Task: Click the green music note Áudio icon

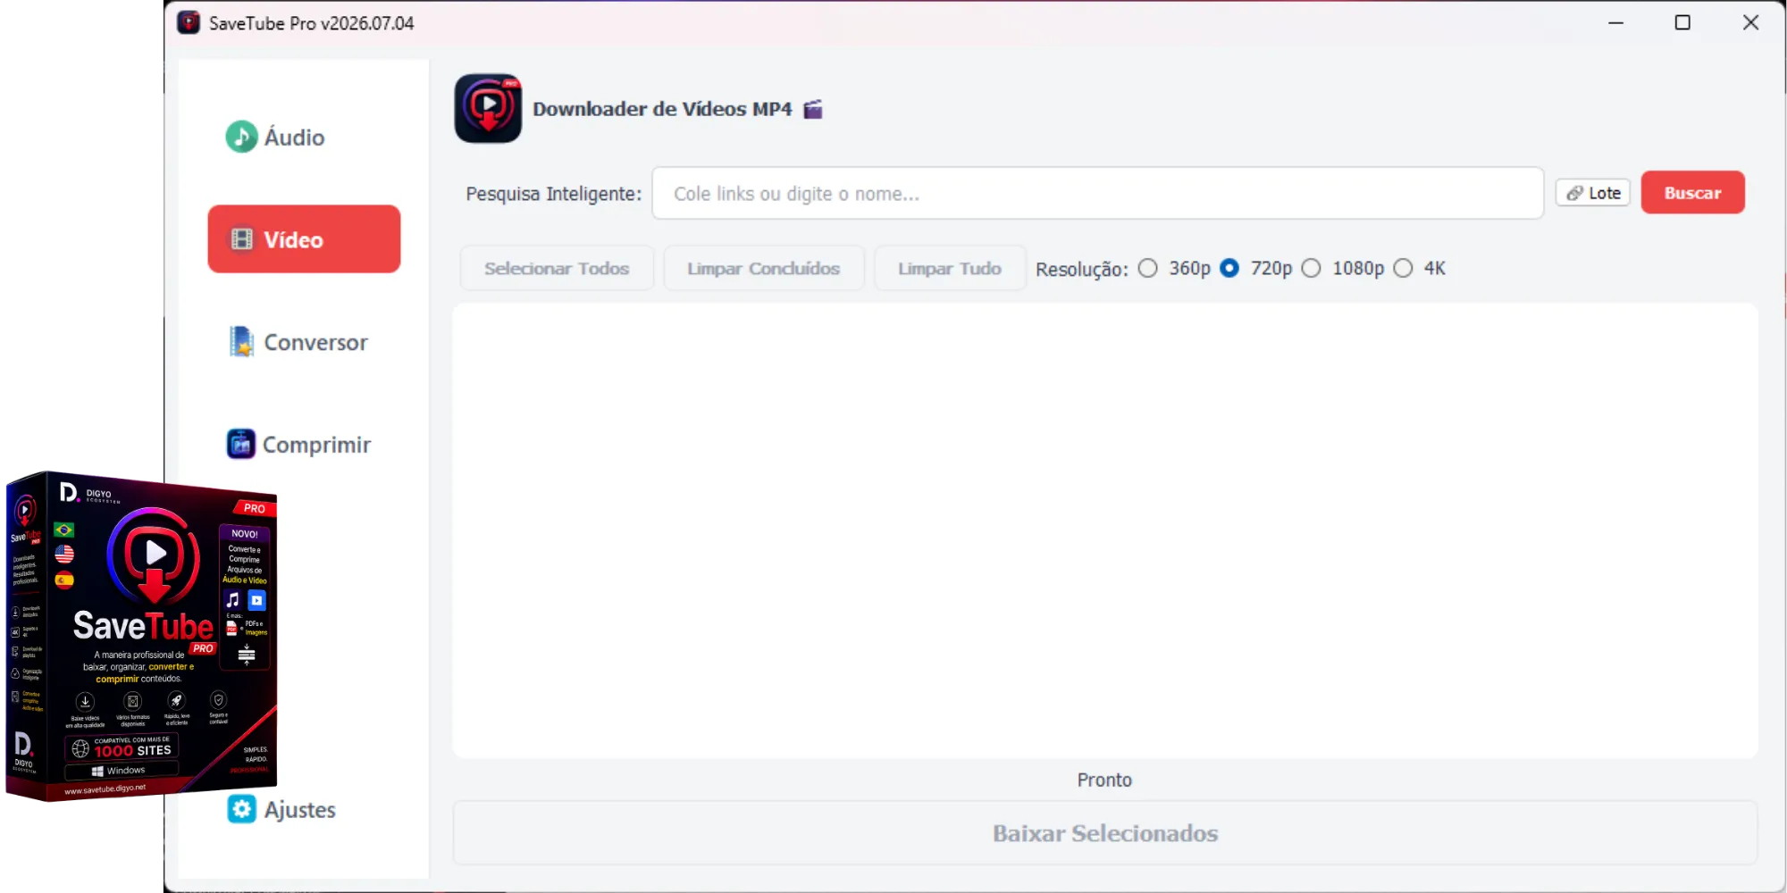Action: 241,137
